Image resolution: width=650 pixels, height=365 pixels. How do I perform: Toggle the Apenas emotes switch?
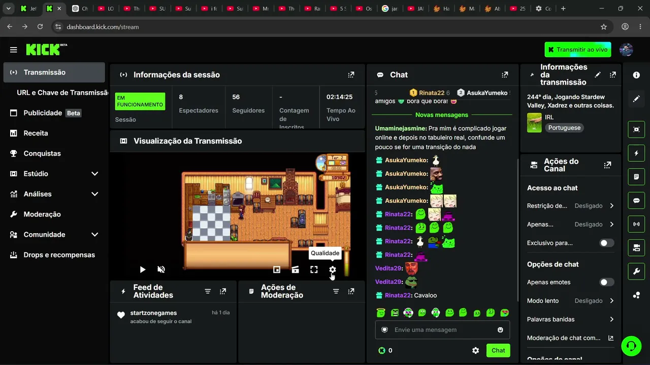607,282
